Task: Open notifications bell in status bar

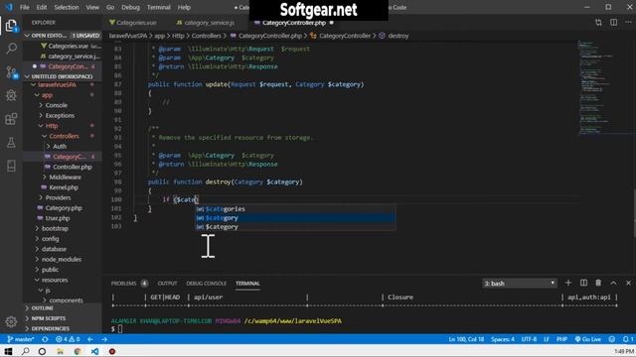Action: pyautogui.click(x=627, y=339)
